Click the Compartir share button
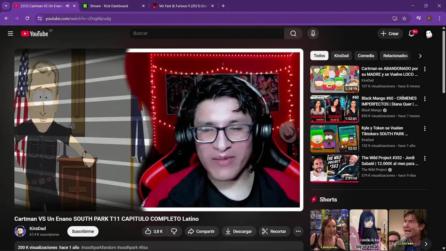The height and width of the screenshot is (251, 446). tap(201, 231)
